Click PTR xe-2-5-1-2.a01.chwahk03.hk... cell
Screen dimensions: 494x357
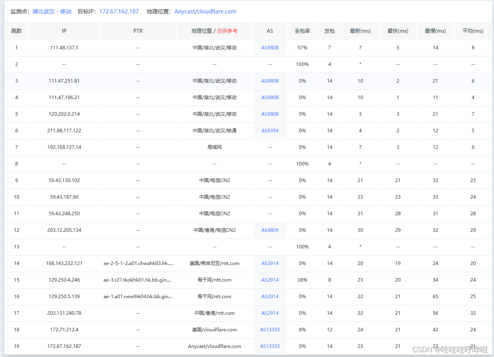pyautogui.click(x=138, y=263)
